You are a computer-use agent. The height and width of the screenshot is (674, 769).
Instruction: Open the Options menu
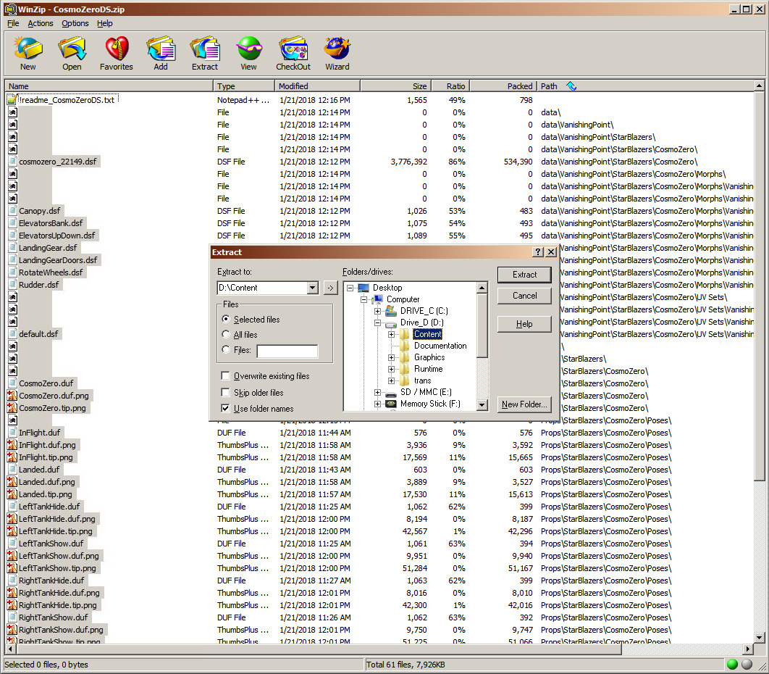point(75,23)
